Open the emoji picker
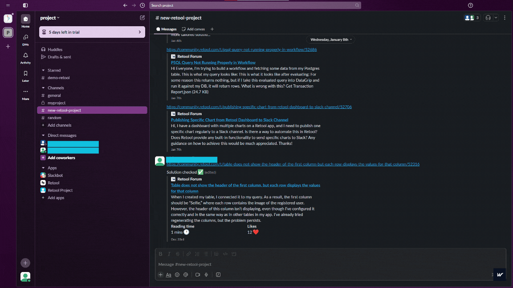The height and width of the screenshot is (288, 513). [x=177, y=275]
